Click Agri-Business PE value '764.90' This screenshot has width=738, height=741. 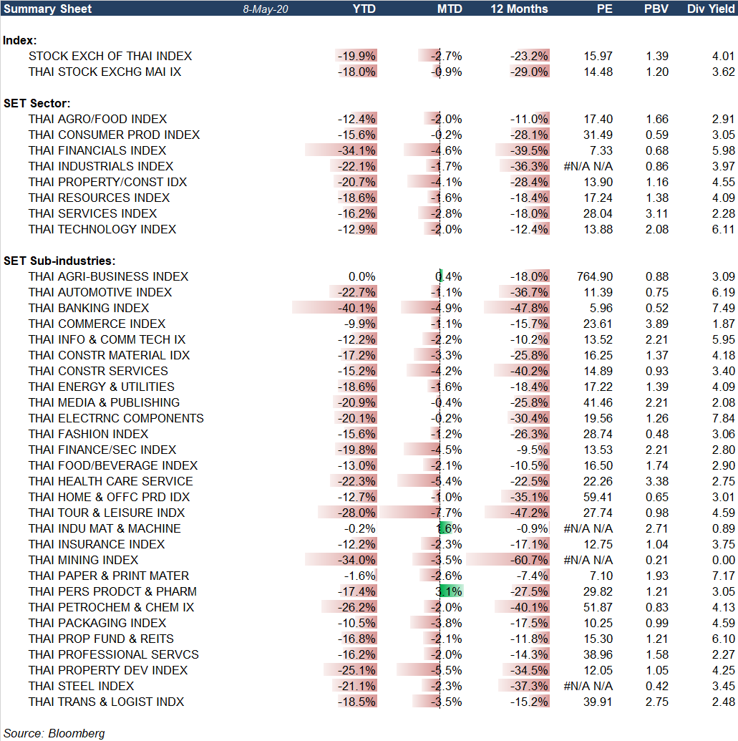point(594,276)
